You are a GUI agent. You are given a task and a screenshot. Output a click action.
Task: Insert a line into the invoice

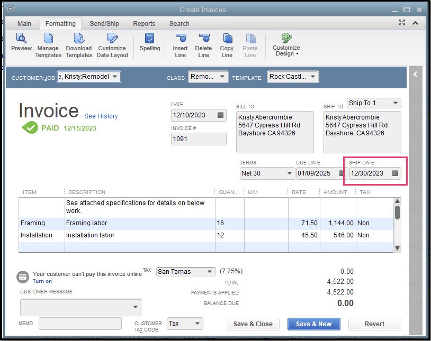[x=180, y=45]
